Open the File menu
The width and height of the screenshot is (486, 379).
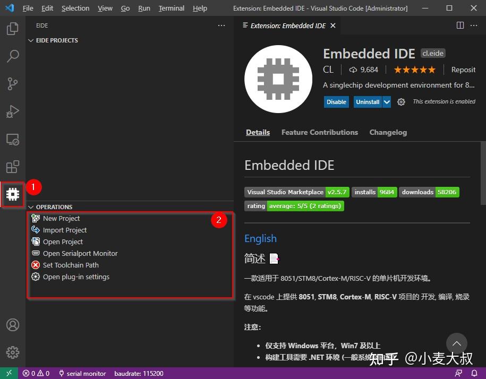[x=28, y=8]
